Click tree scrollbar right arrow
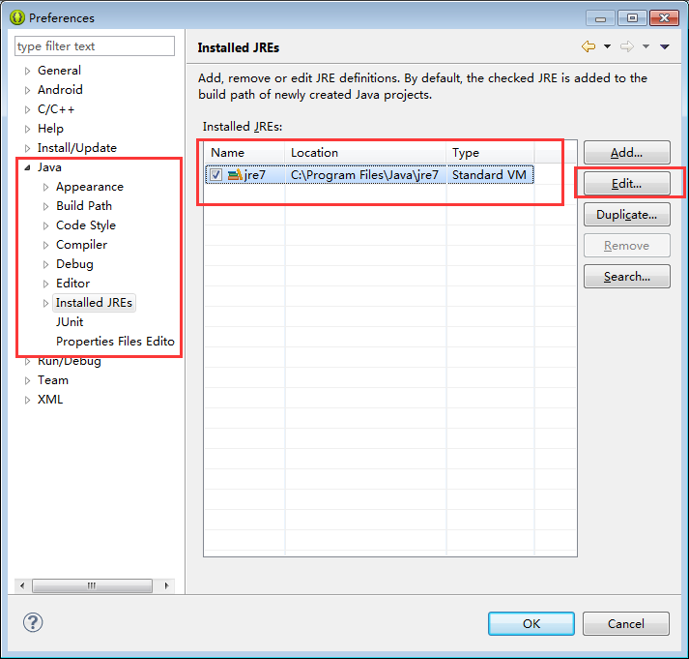689x659 pixels. (x=166, y=586)
